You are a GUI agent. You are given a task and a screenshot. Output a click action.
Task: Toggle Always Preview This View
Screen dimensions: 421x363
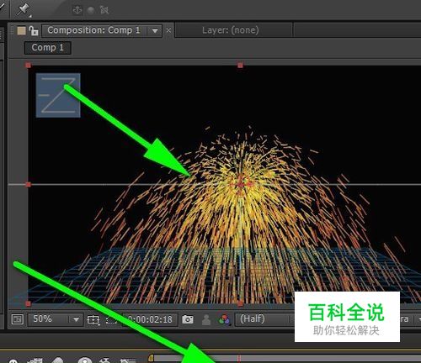pos(18,319)
